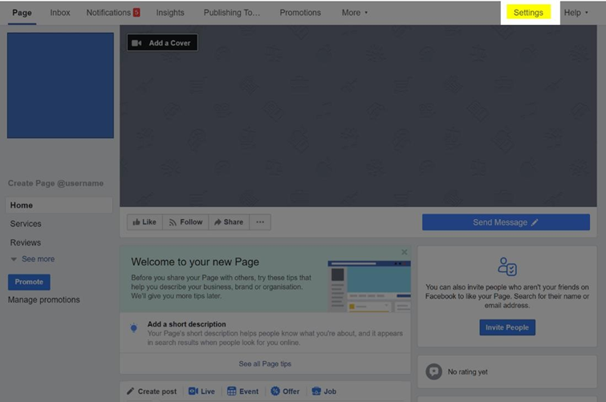Create an Offer post
This screenshot has width=606, height=402.
pos(285,392)
